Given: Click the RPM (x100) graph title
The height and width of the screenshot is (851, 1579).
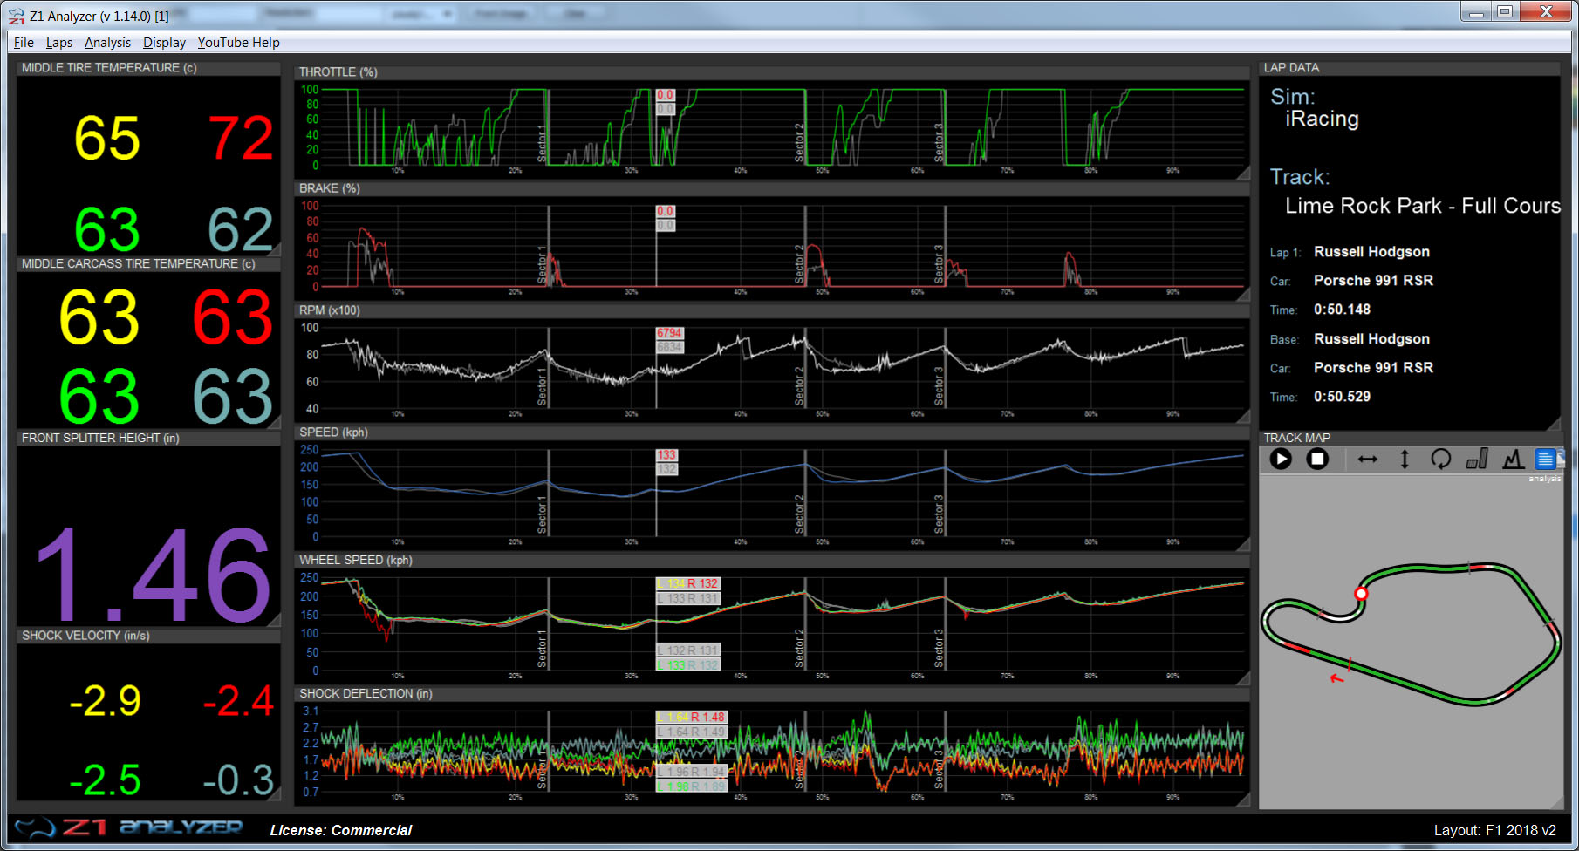Looking at the screenshot, I should (x=330, y=310).
